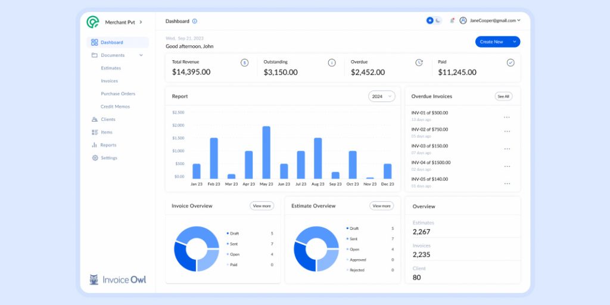Expand the Create New dropdown arrow

click(514, 42)
